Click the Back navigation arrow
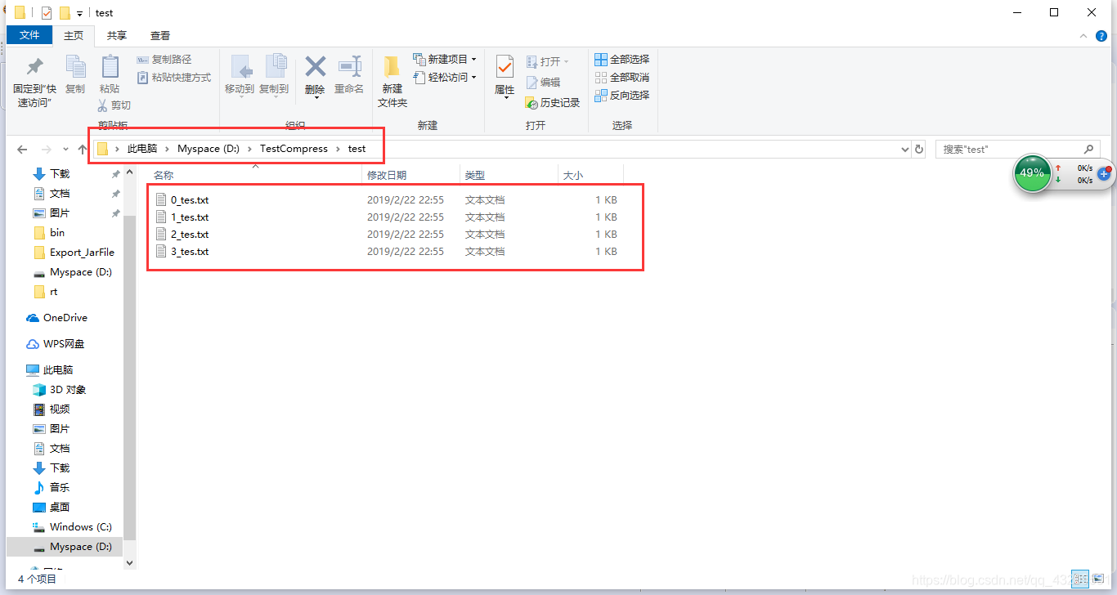This screenshot has height=595, width=1117. [22, 150]
